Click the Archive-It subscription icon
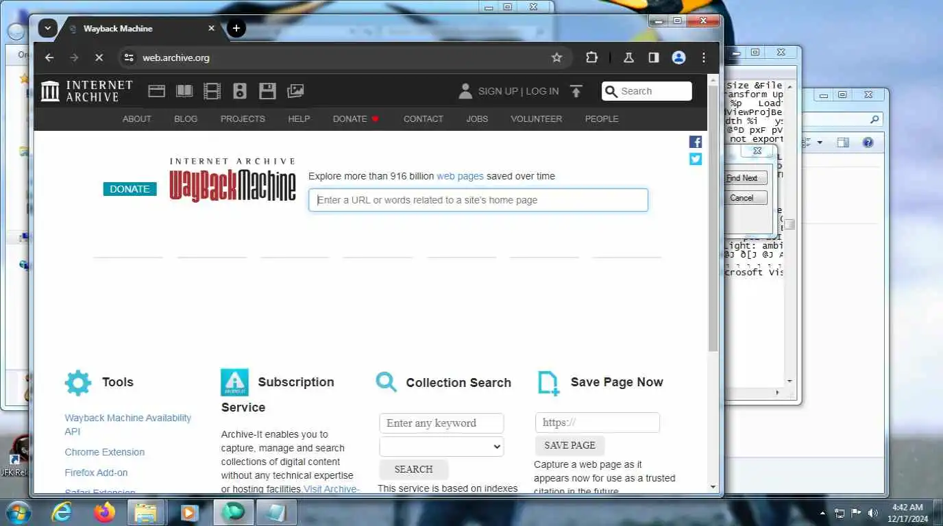The width and height of the screenshot is (943, 526). [x=234, y=382]
